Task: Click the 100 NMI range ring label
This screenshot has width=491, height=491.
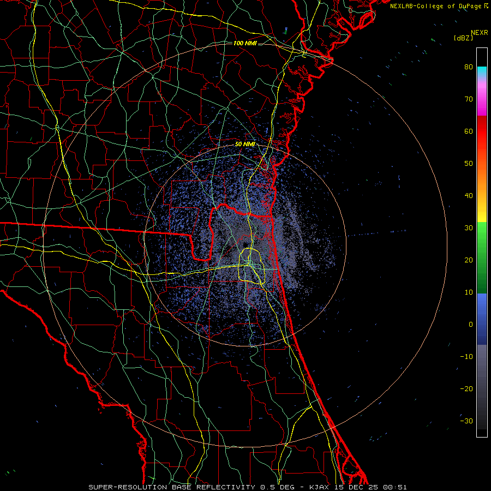Action: click(x=245, y=43)
